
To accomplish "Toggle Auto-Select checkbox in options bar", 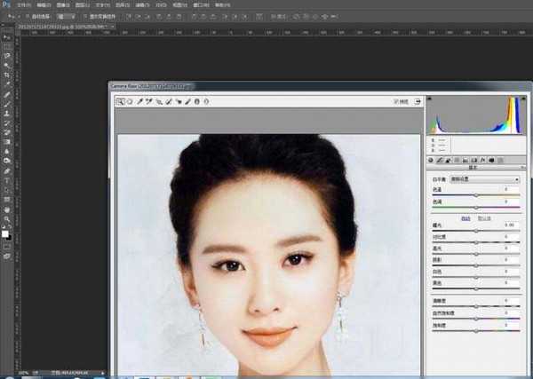I will pos(31,17).
